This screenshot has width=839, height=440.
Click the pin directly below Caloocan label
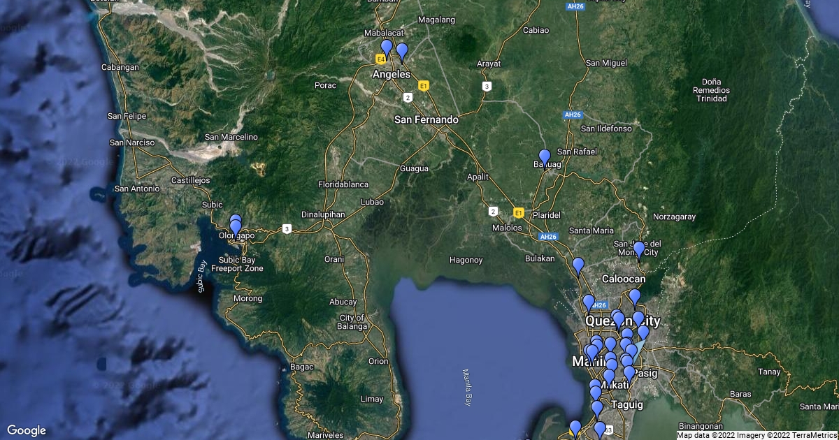pos(634,297)
